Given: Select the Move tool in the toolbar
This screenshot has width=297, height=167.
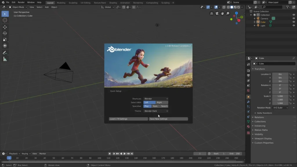Looking at the screenshot, I should point(5,27).
